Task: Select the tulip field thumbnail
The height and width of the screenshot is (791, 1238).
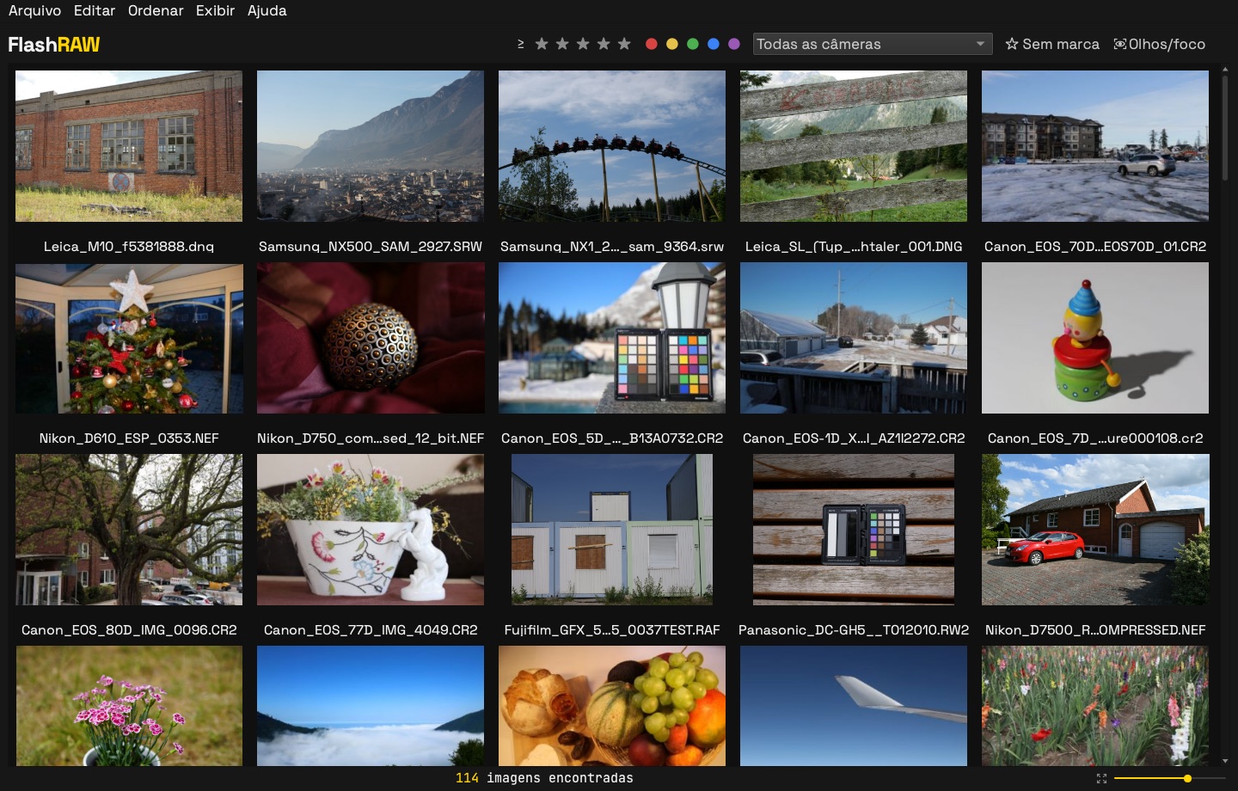Action: [1095, 706]
